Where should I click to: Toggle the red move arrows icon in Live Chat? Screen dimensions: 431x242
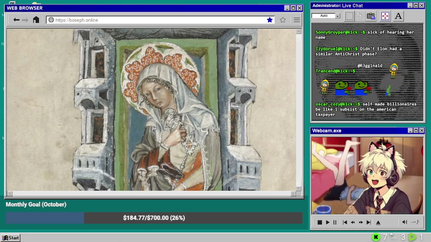(385, 16)
